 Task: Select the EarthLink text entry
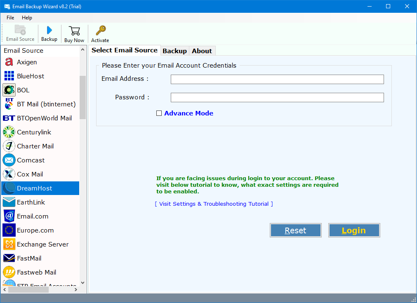point(31,202)
